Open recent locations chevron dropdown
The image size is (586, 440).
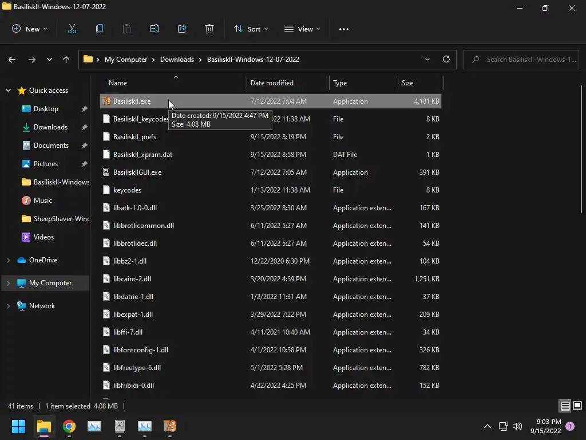pyautogui.click(x=49, y=60)
